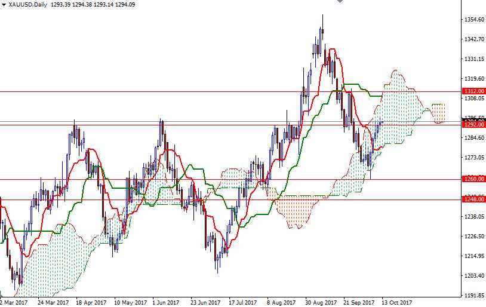Click the 1238.05 price axis value

[x=474, y=216]
